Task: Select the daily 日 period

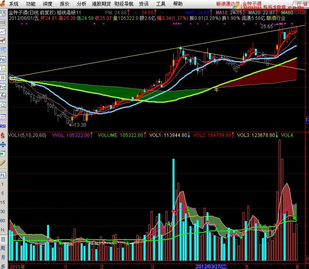Action: pyautogui.click(x=3, y=239)
